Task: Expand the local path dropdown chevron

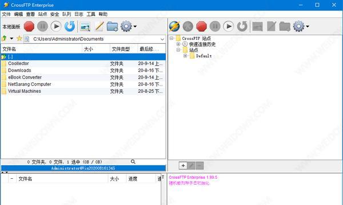Action: pos(162,39)
